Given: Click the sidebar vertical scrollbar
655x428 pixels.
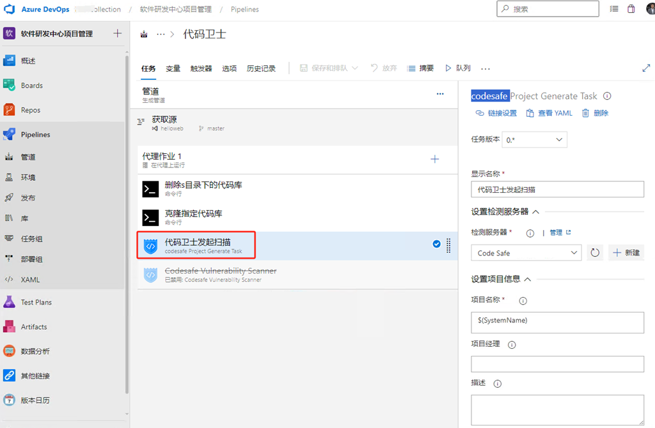Looking at the screenshot, I should 127,224.
